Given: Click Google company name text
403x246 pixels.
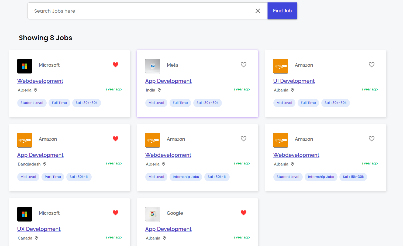Looking at the screenshot, I should pyautogui.click(x=175, y=213).
